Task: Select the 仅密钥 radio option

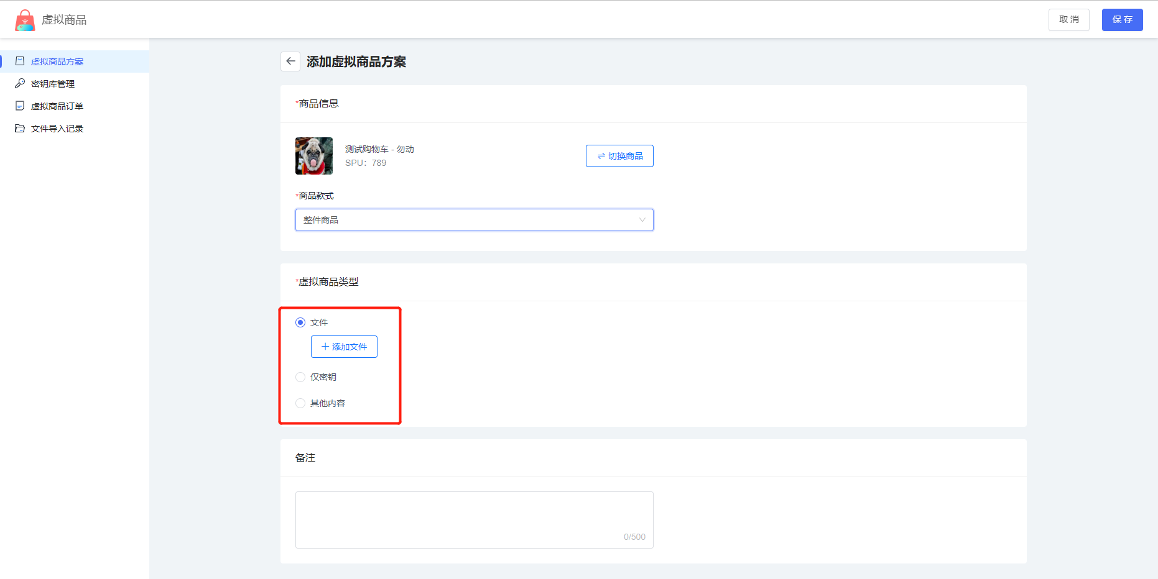Action: click(x=300, y=377)
